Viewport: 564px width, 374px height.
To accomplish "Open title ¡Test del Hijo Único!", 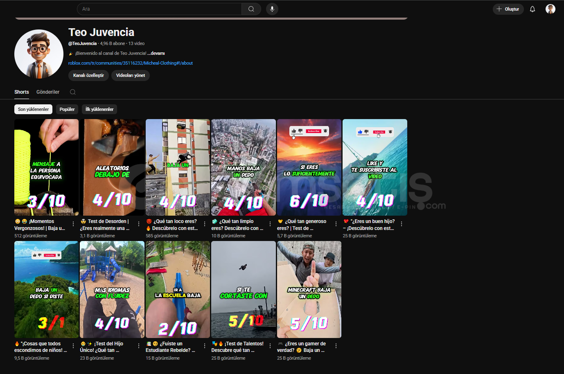I will click(x=102, y=347).
